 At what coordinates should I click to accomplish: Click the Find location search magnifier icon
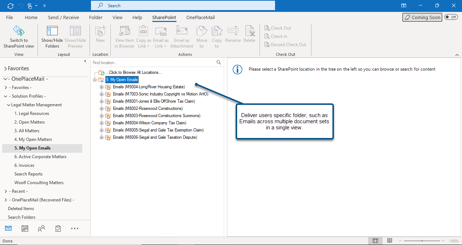pos(219,62)
